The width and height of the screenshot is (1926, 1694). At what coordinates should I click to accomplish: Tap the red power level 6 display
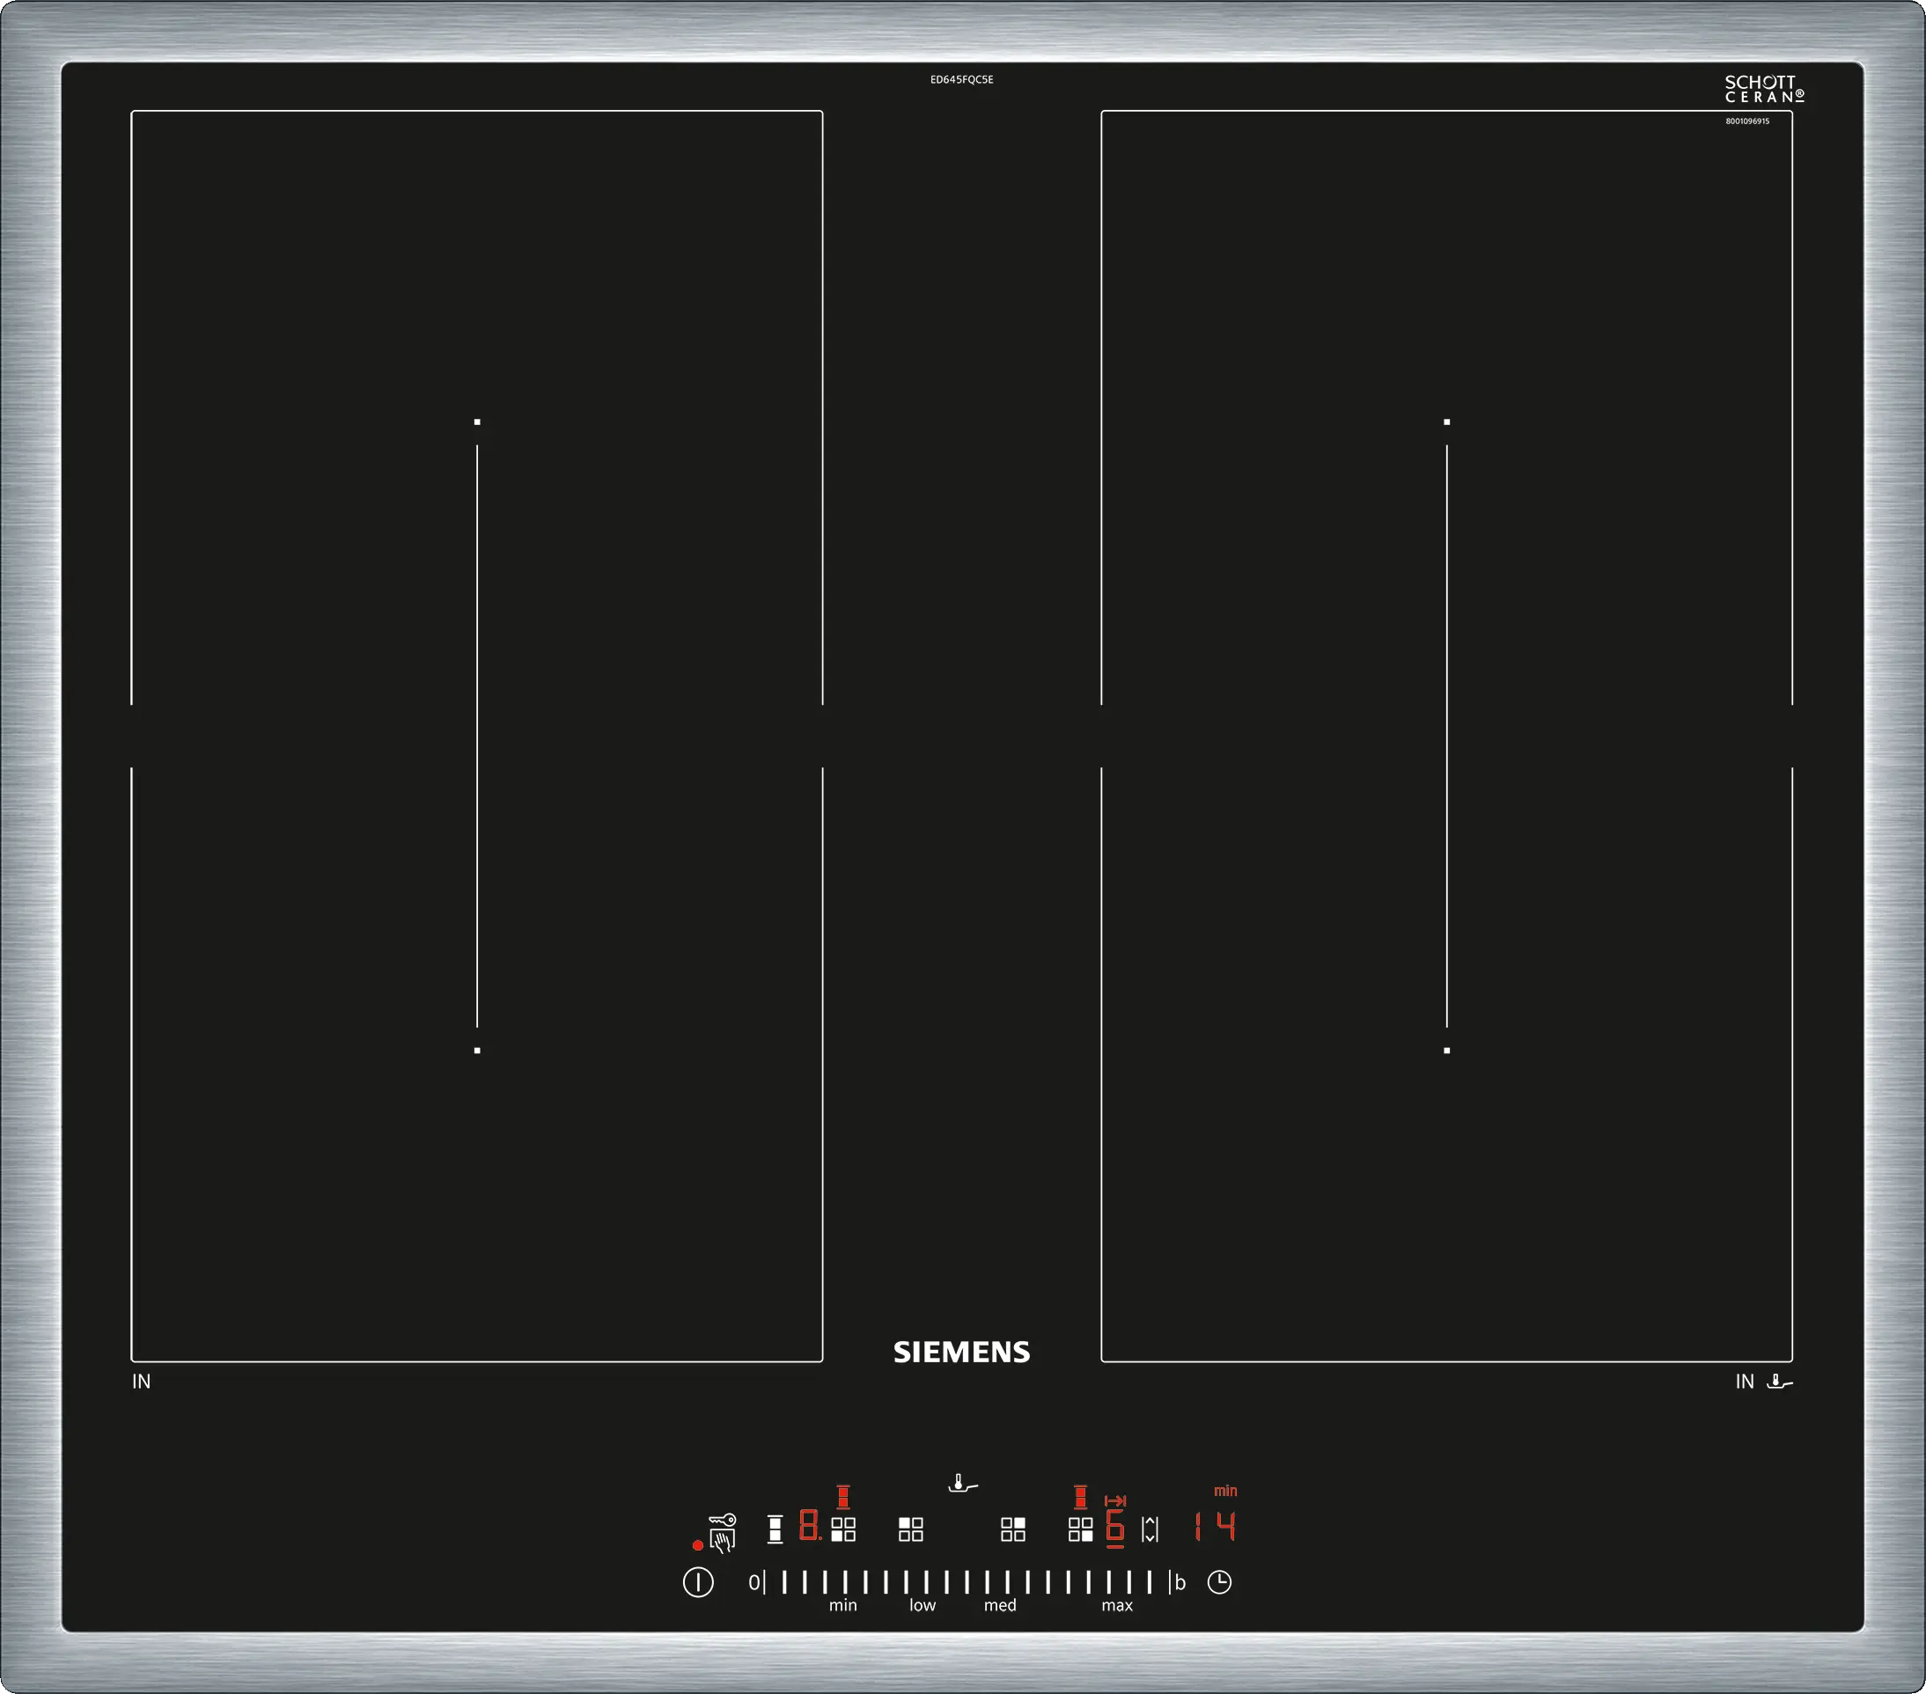(x=1114, y=1526)
